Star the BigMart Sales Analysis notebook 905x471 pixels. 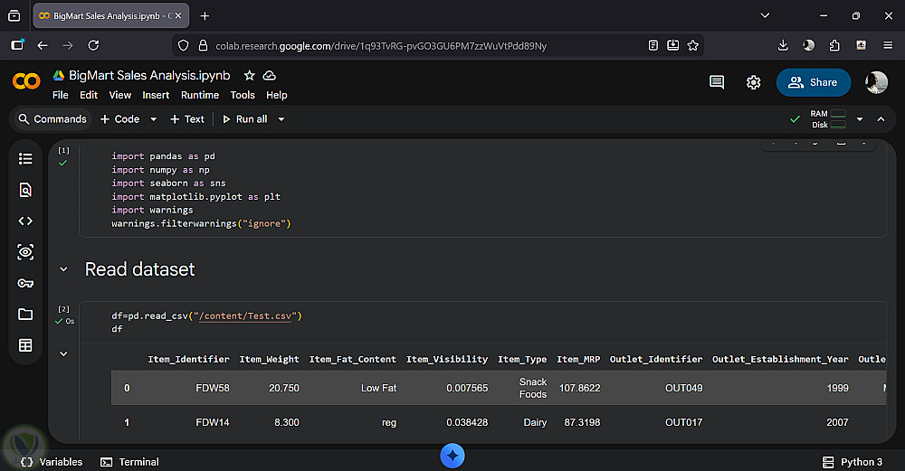tap(250, 76)
